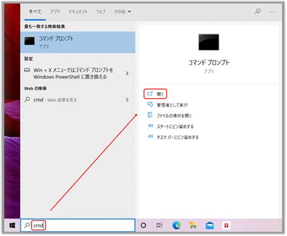287x236 pixels.
Task: Click the search box magnifier icon
Action: [x=27, y=225]
